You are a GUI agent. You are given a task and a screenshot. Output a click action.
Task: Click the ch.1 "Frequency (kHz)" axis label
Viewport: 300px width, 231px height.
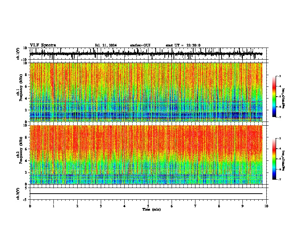click(x=21, y=88)
